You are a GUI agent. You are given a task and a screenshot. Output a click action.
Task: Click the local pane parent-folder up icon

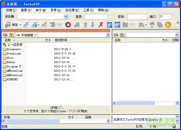pyautogui.click(x=12, y=35)
